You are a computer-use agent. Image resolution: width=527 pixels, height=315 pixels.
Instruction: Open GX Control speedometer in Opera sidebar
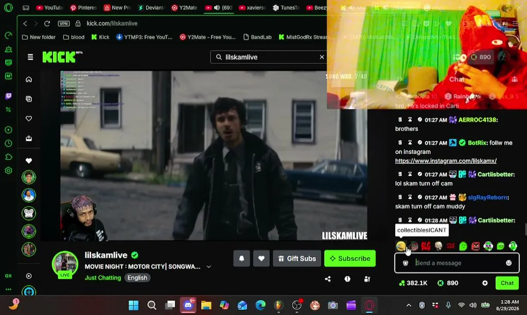coord(8,35)
